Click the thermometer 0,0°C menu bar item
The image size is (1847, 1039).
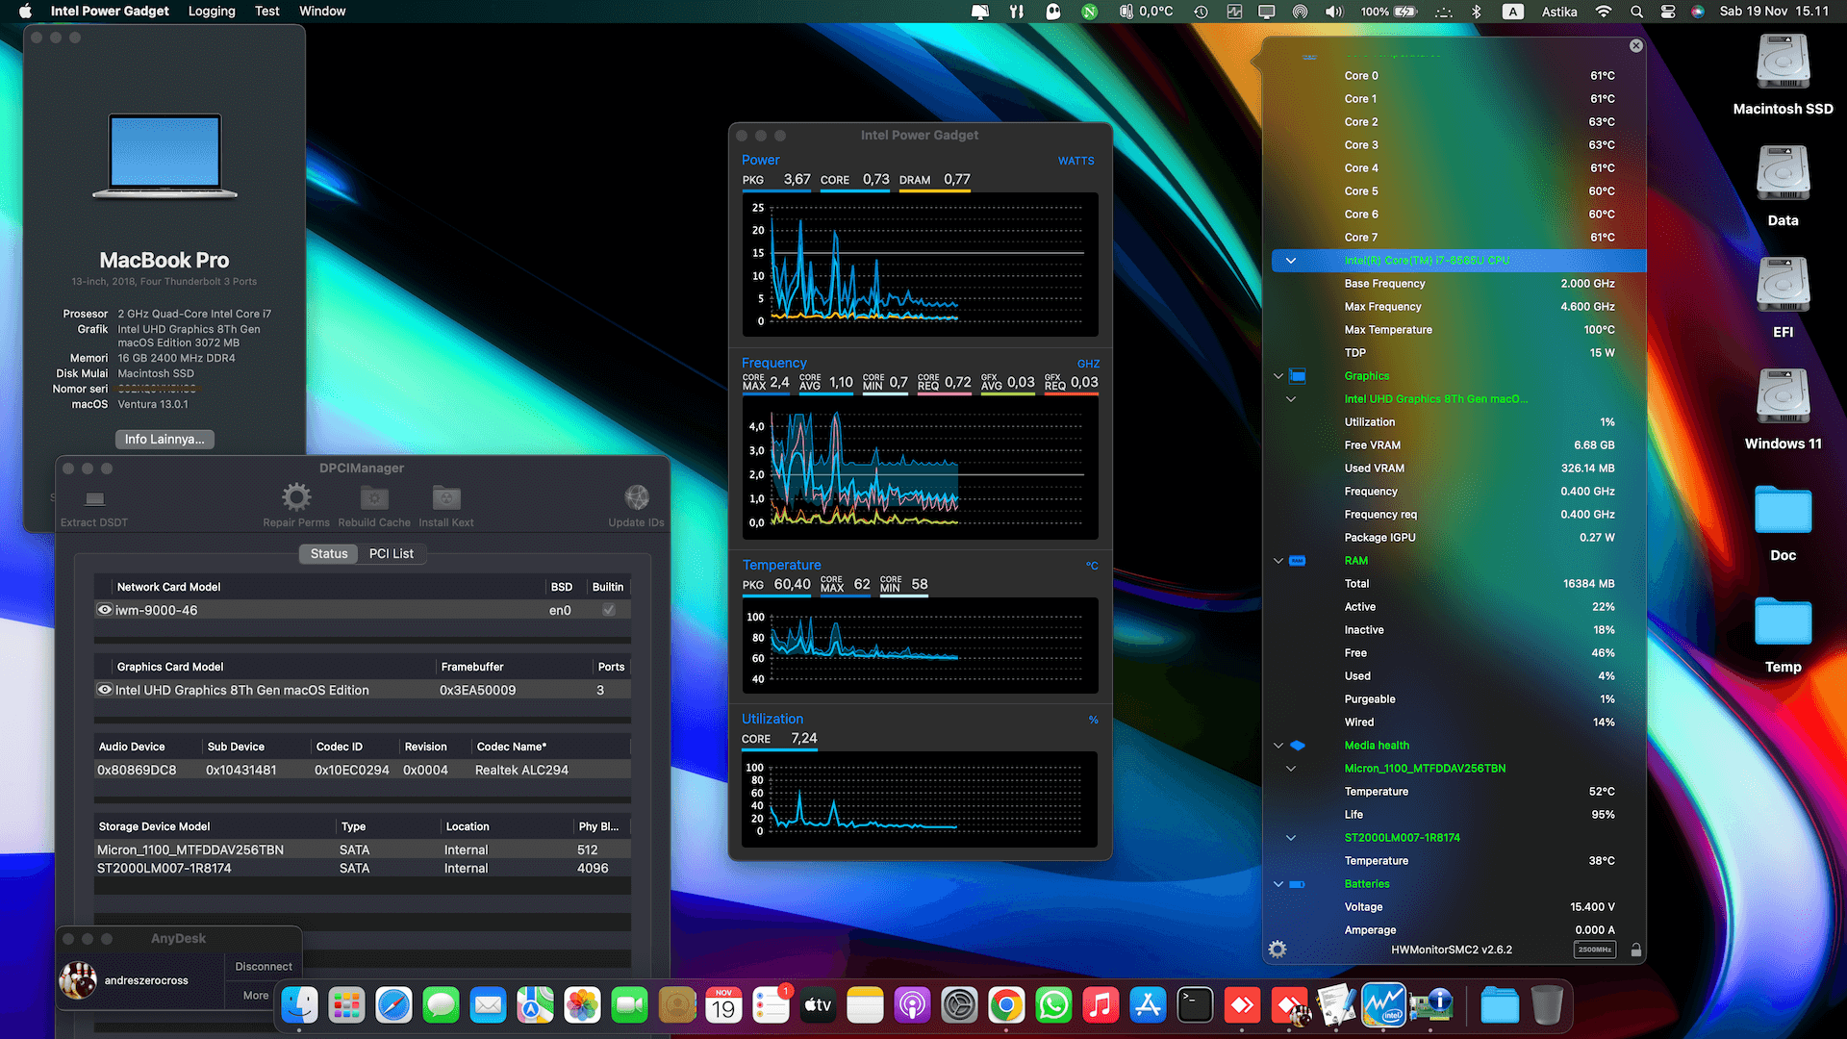pos(1146,12)
